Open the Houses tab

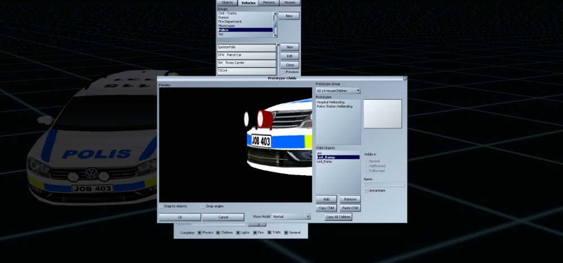coord(289,2)
